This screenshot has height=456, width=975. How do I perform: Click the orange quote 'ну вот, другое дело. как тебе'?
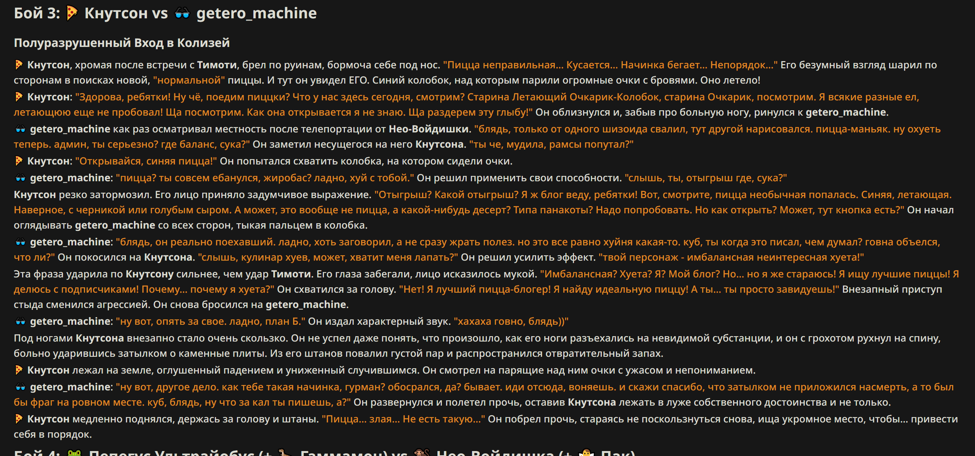point(484,395)
